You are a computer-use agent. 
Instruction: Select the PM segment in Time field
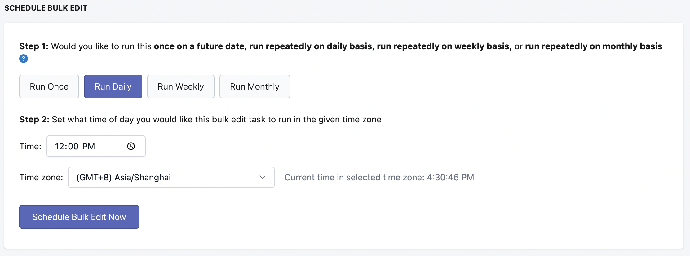coord(89,146)
